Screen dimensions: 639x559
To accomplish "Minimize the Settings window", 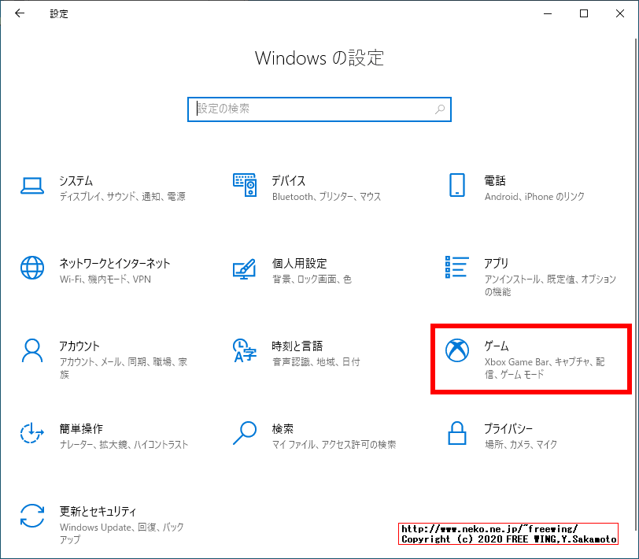I will 547,13.
